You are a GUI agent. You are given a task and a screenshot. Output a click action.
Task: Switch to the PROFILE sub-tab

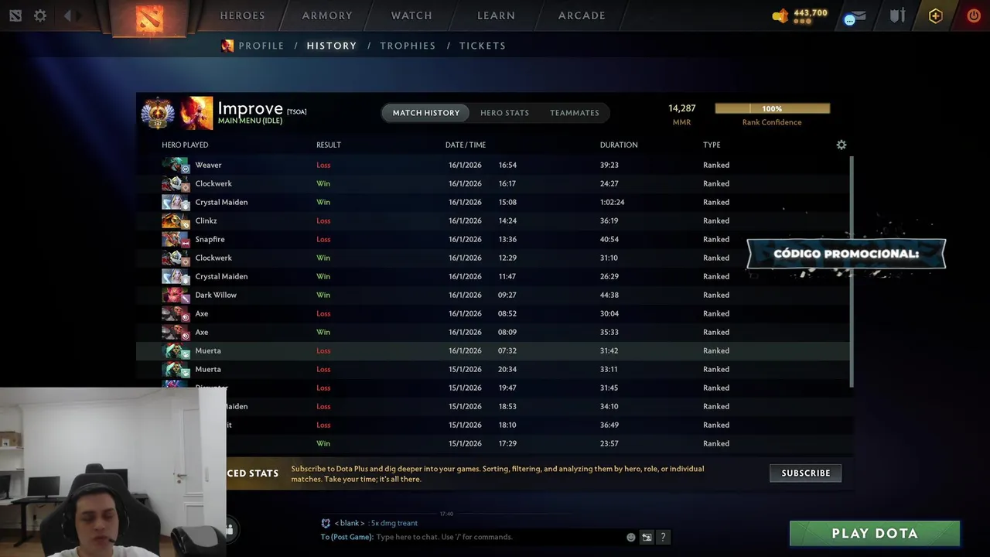click(261, 46)
